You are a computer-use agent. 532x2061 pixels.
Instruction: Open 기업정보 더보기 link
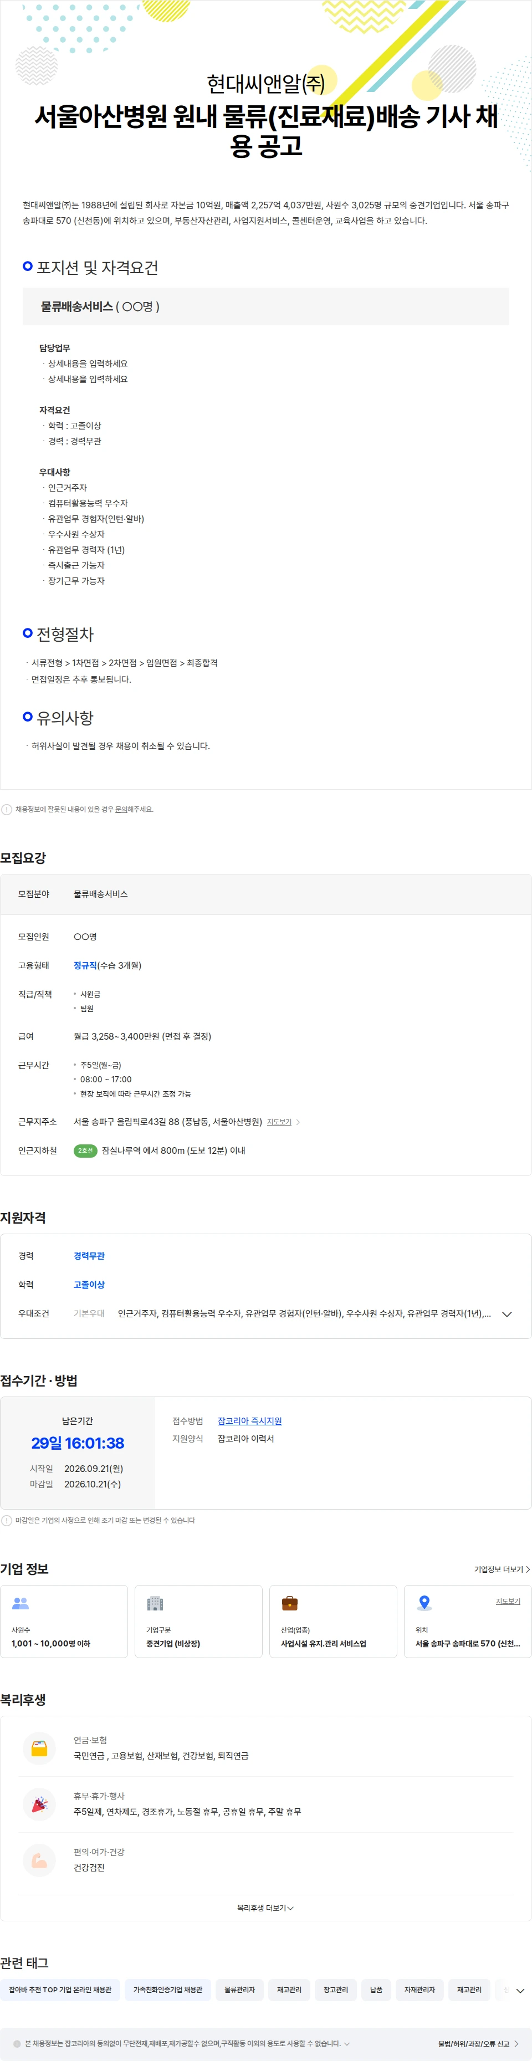coord(502,1569)
